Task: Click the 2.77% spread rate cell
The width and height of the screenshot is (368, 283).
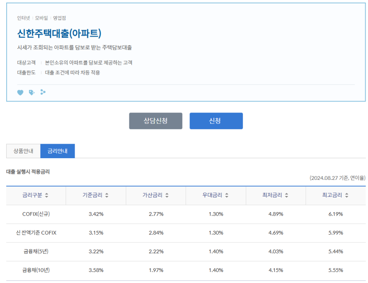Action: [156, 214]
